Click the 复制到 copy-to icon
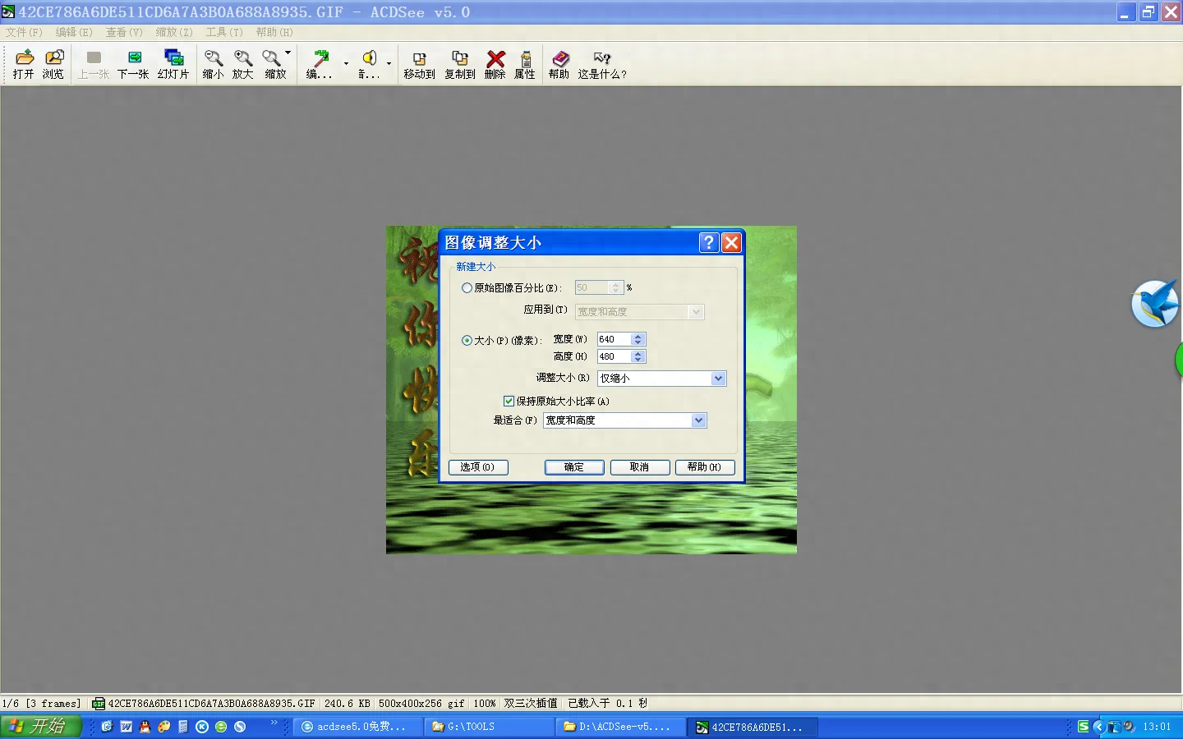 (460, 64)
